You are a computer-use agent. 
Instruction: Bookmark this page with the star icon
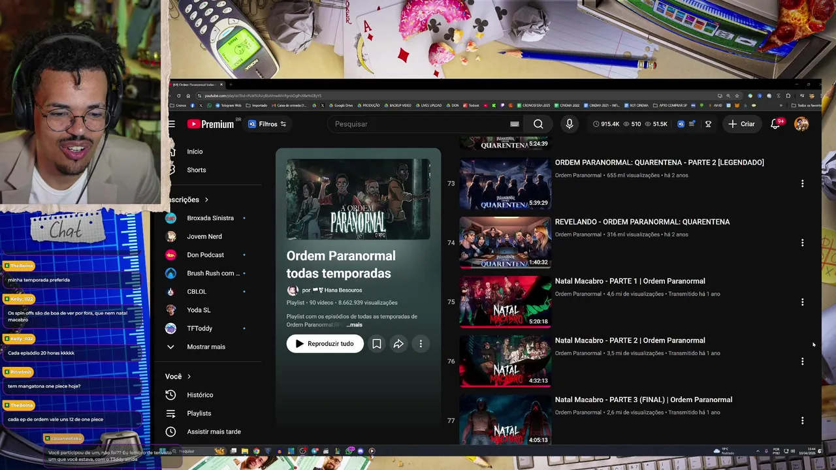pos(737,96)
